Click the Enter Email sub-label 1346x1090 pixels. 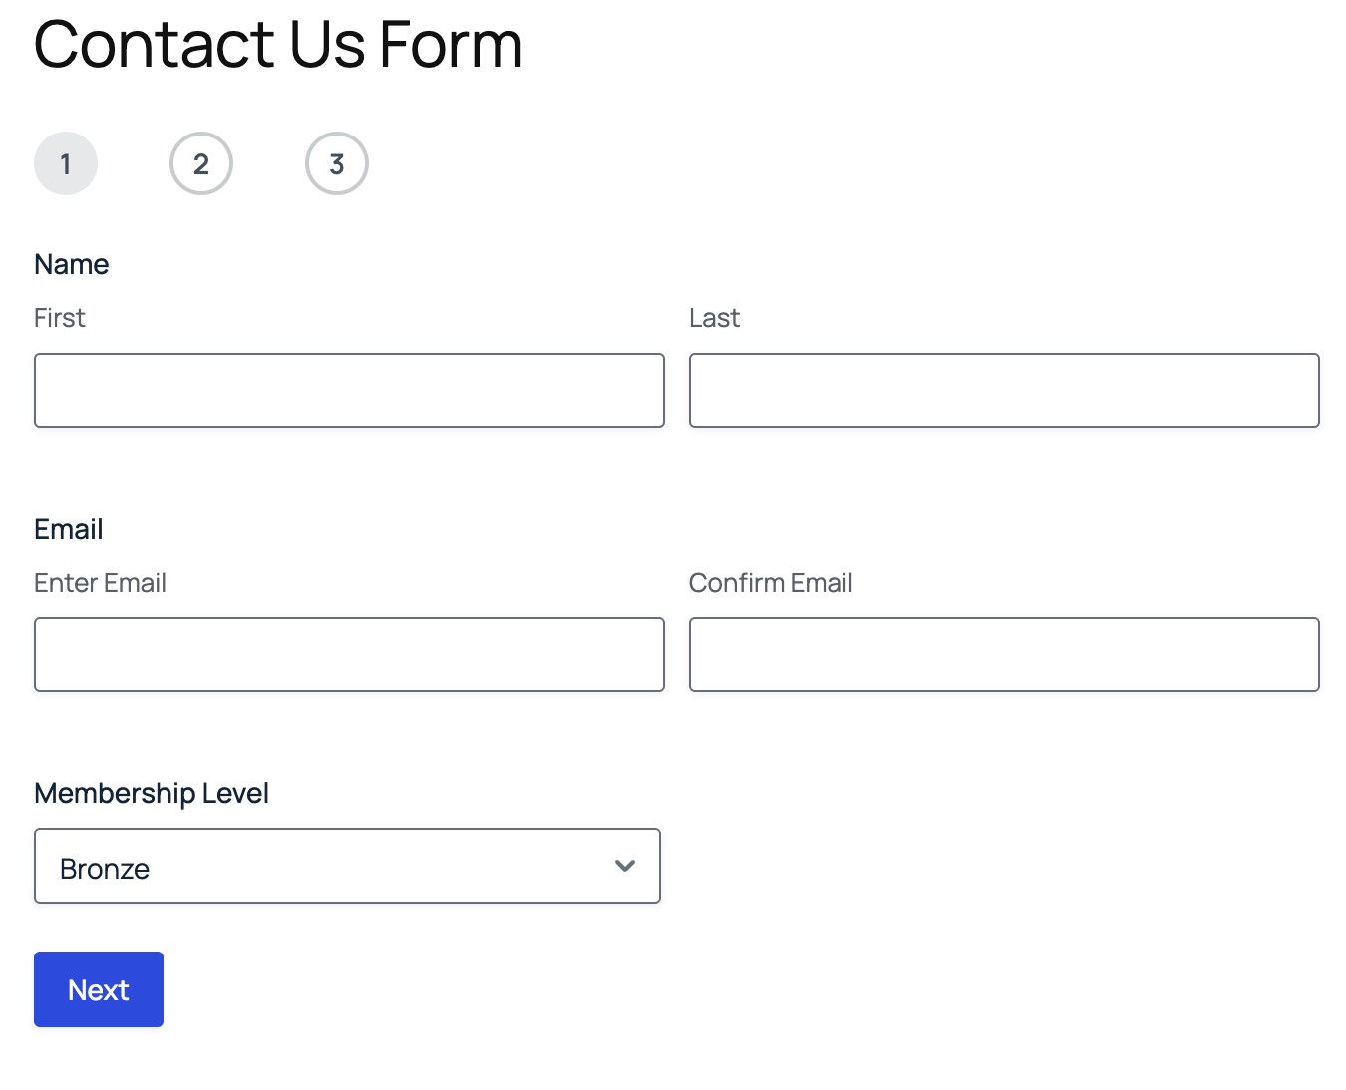coord(100,583)
